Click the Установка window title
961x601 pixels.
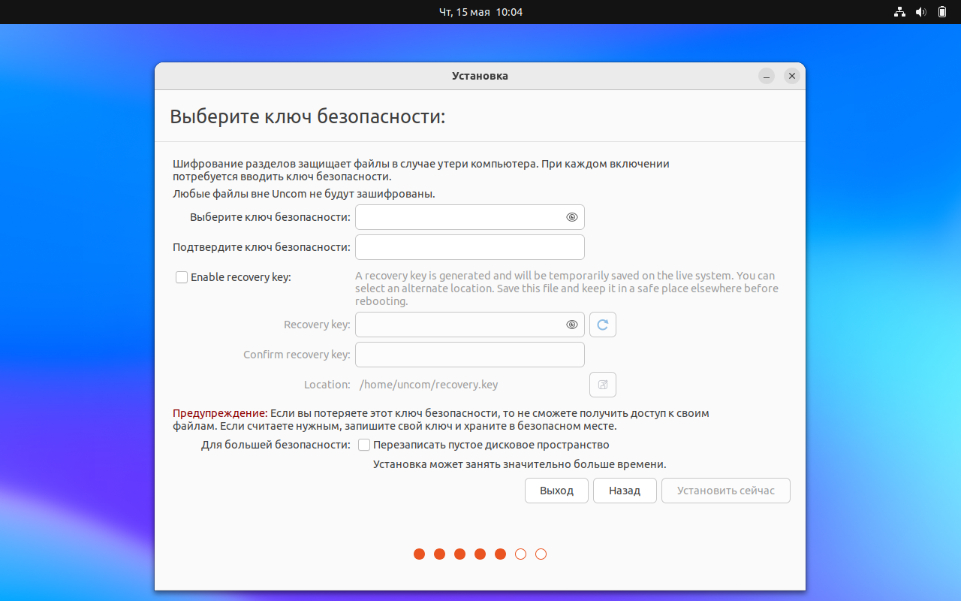click(480, 76)
